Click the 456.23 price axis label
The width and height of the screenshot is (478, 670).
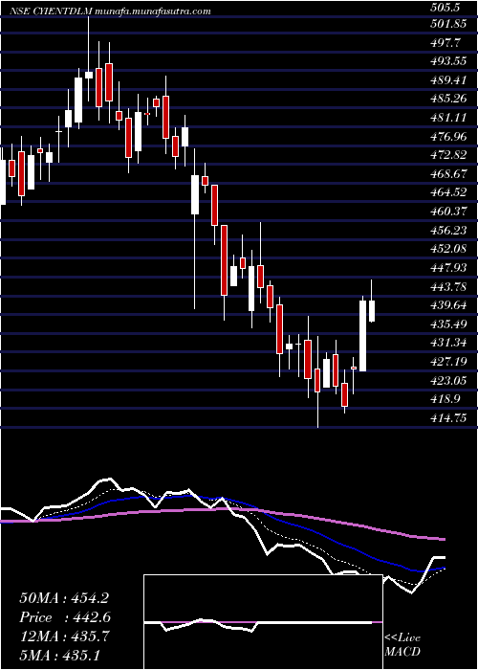[x=448, y=231]
